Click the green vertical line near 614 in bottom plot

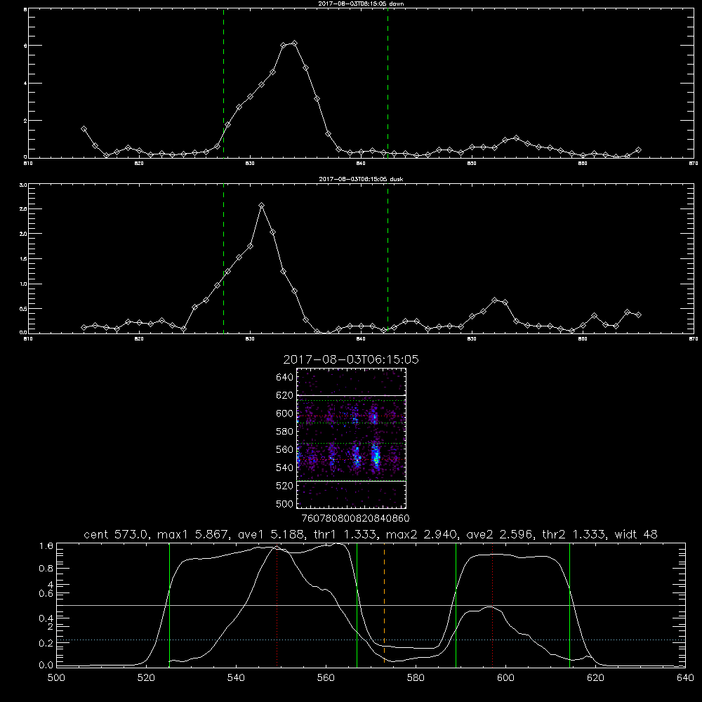pyautogui.click(x=569, y=604)
